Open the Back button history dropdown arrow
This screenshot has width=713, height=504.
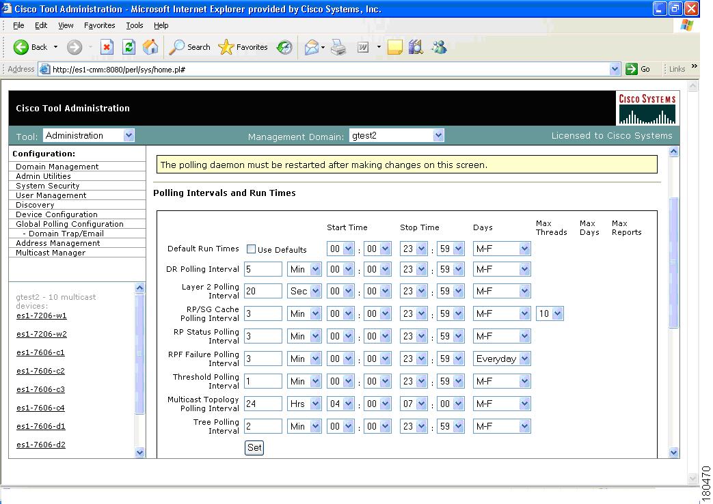point(55,47)
